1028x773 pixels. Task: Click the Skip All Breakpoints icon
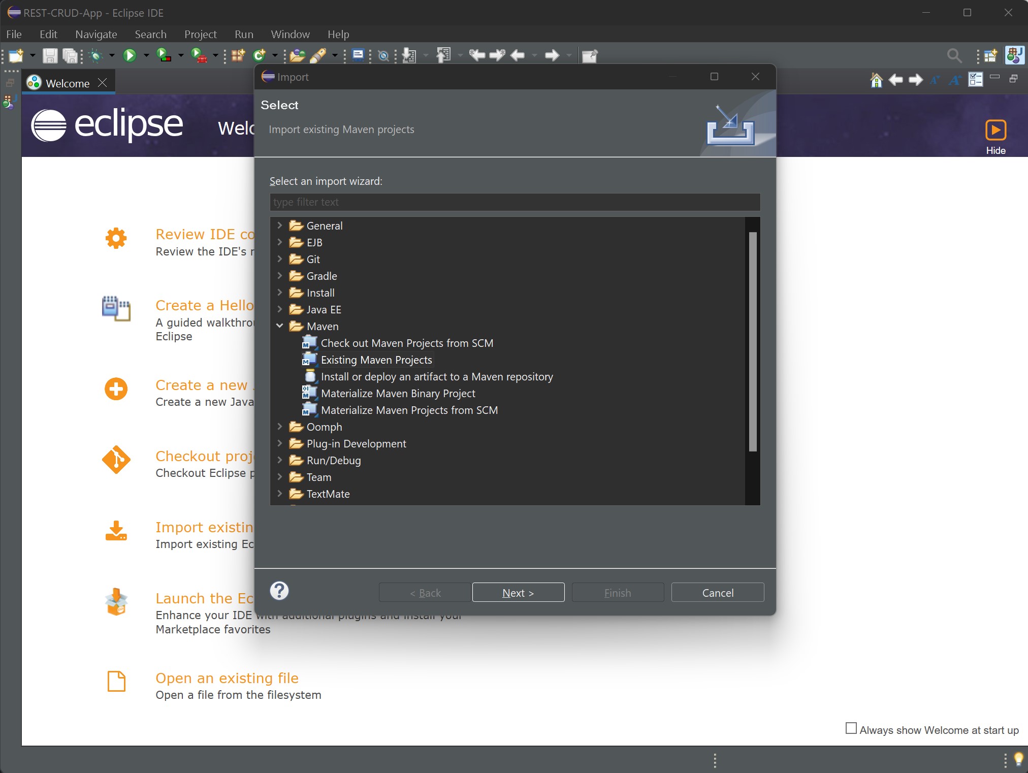384,56
